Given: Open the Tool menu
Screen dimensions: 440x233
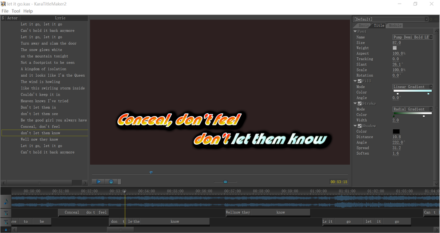Looking at the screenshot, I should click(x=16, y=11).
